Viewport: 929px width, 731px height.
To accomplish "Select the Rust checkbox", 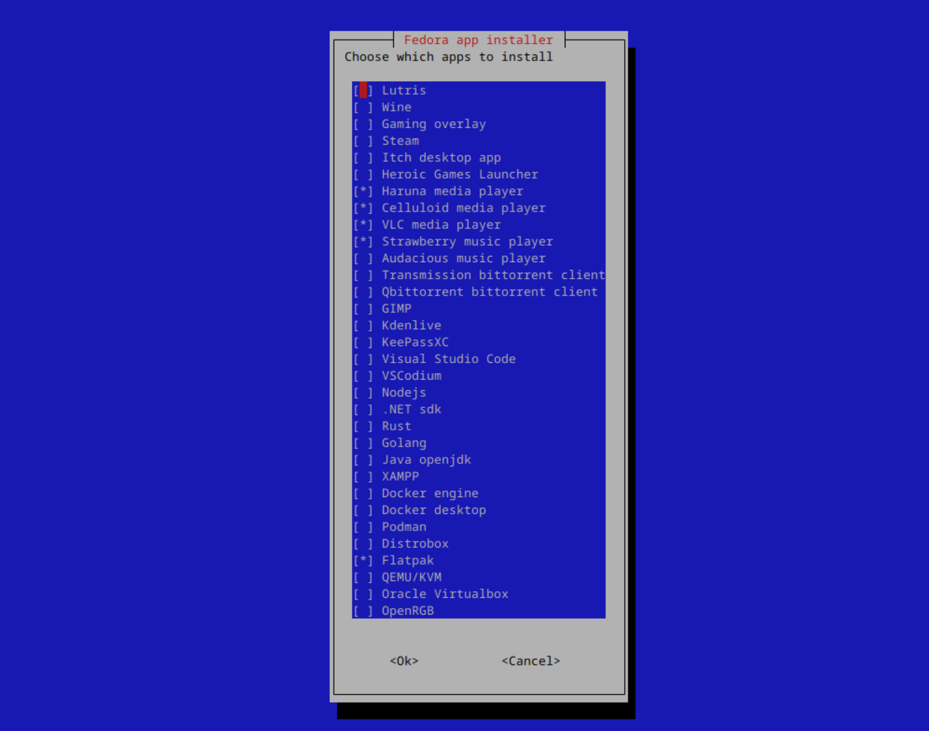I will (x=363, y=426).
